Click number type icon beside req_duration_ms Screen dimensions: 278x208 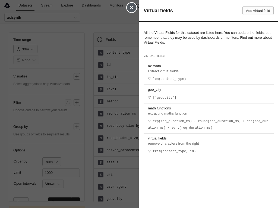coord(101,114)
